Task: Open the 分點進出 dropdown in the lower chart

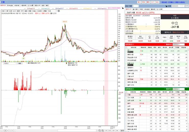Action: click(x=10, y=63)
